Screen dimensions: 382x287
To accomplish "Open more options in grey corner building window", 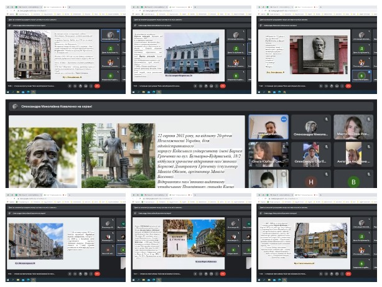I will point(91,274).
